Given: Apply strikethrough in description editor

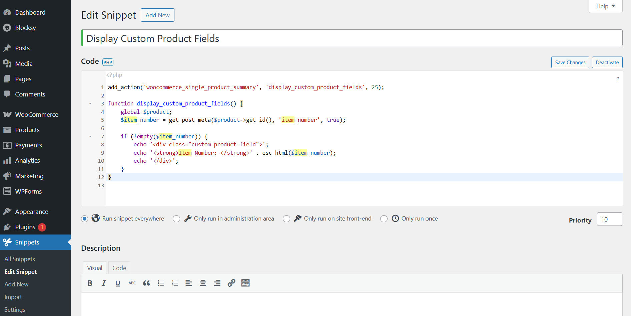Looking at the screenshot, I should tap(132, 283).
